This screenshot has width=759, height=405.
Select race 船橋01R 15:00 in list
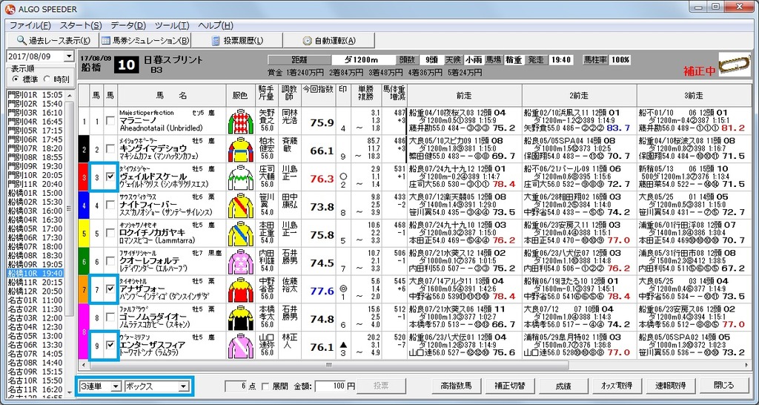36,193
